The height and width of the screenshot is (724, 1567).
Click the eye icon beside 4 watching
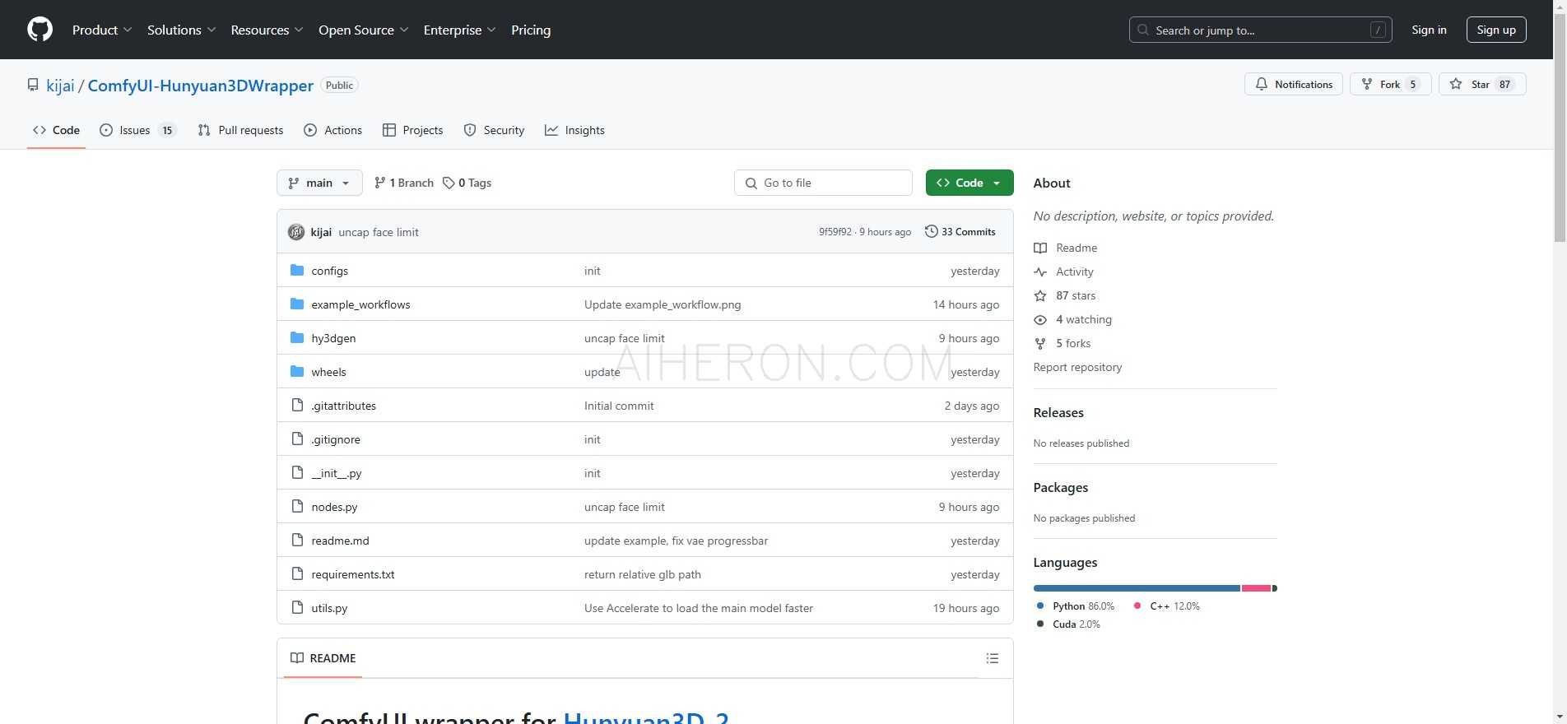(x=1040, y=319)
